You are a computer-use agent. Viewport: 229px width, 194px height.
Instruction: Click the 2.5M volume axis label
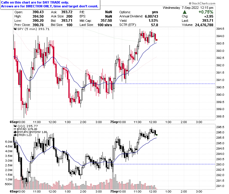tap(9, 165)
